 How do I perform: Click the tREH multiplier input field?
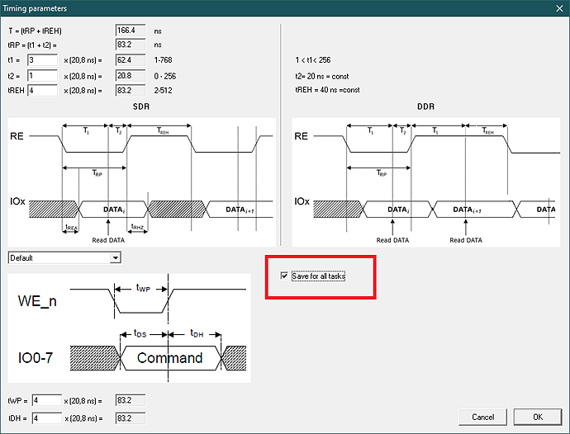tap(42, 91)
